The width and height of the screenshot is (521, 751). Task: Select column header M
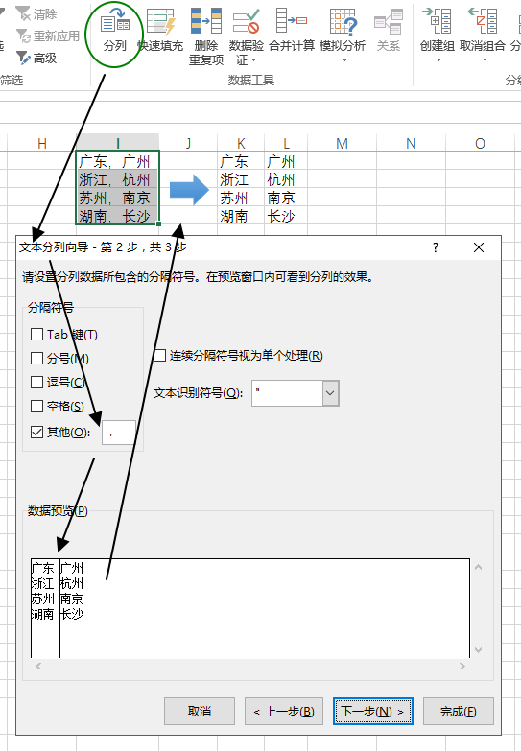click(x=342, y=143)
